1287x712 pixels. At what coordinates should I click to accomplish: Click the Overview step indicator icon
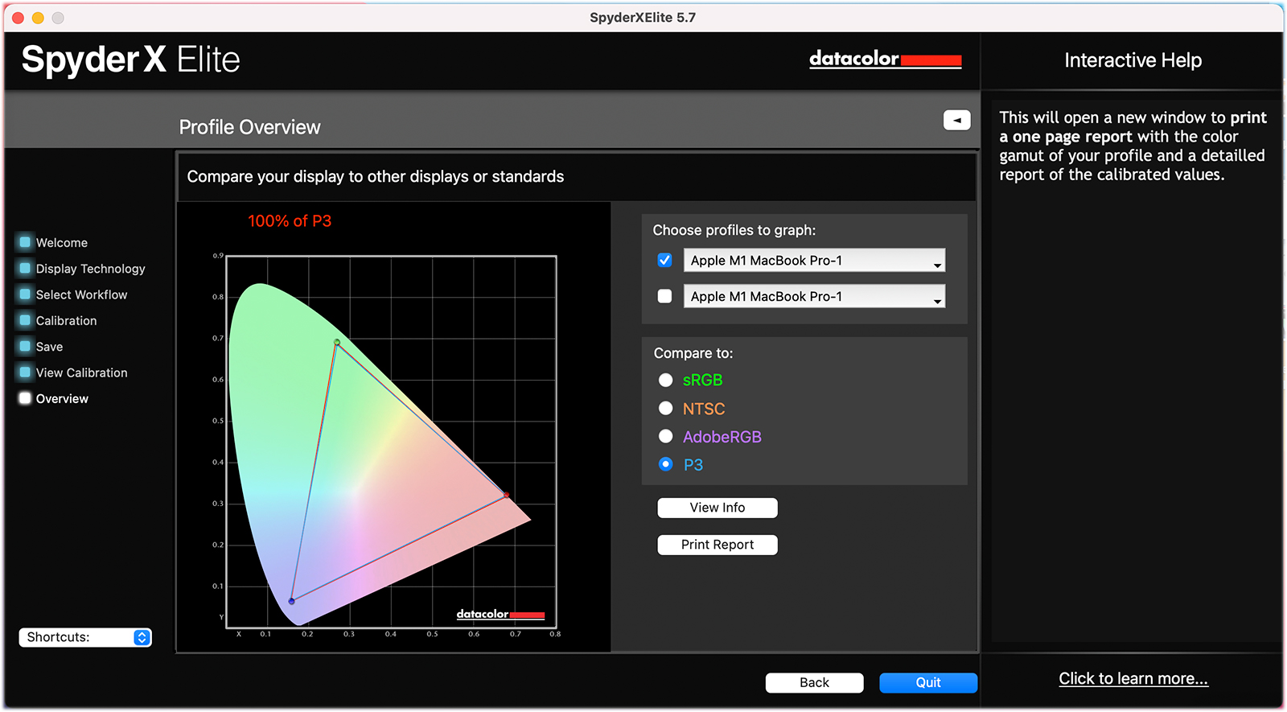(x=25, y=398)
